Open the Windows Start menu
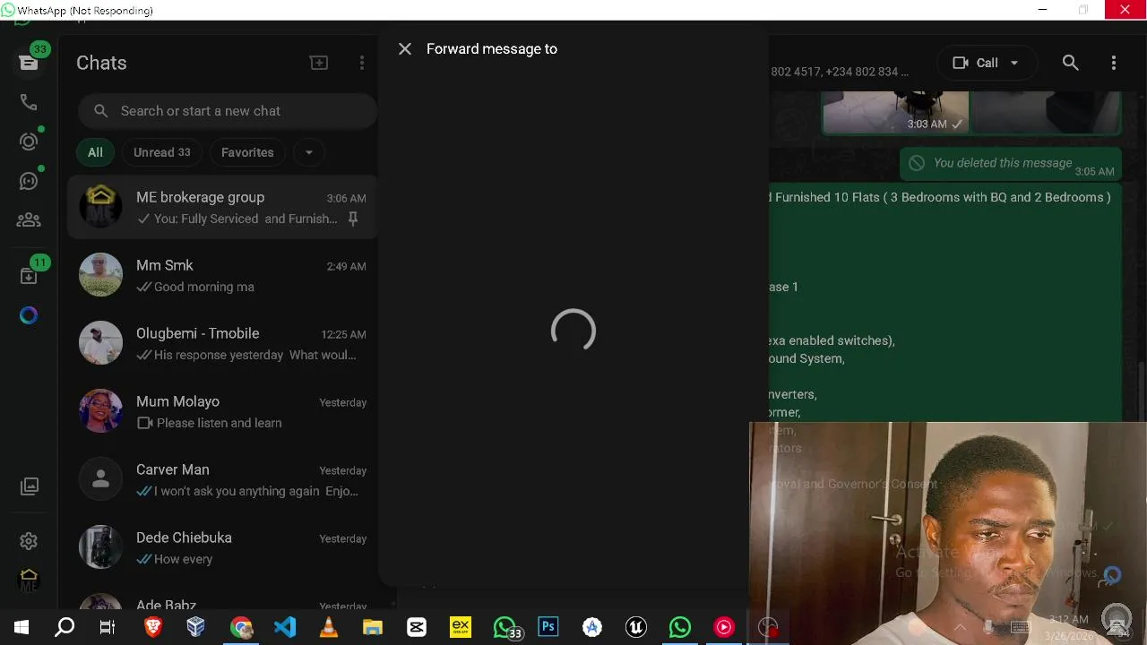This screenshot has width=1147, height=645. pos(21,627)
